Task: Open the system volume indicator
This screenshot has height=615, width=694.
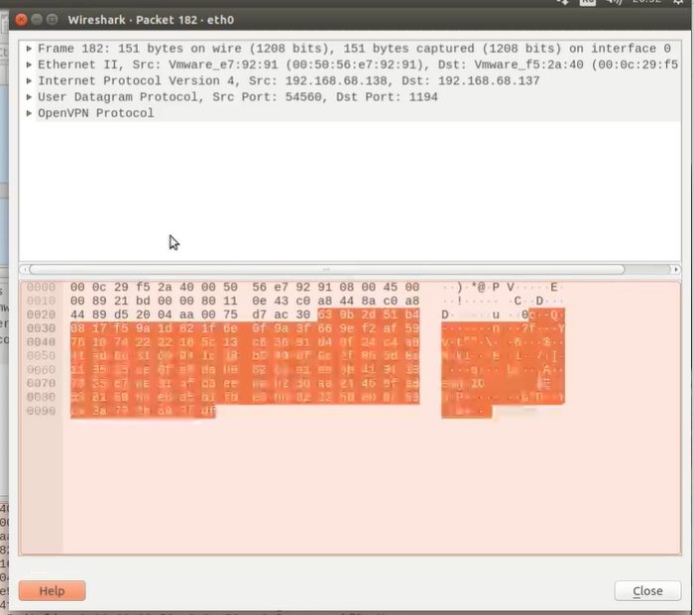Action: click(614, 2)
